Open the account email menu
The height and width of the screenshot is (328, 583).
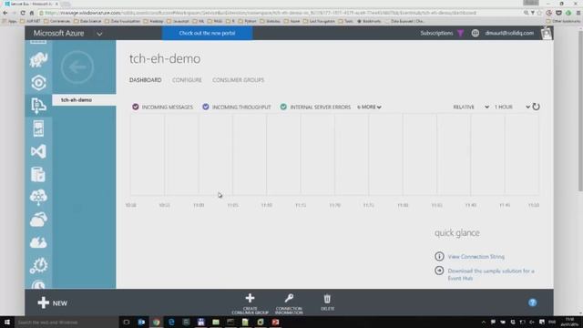(509, 33)
